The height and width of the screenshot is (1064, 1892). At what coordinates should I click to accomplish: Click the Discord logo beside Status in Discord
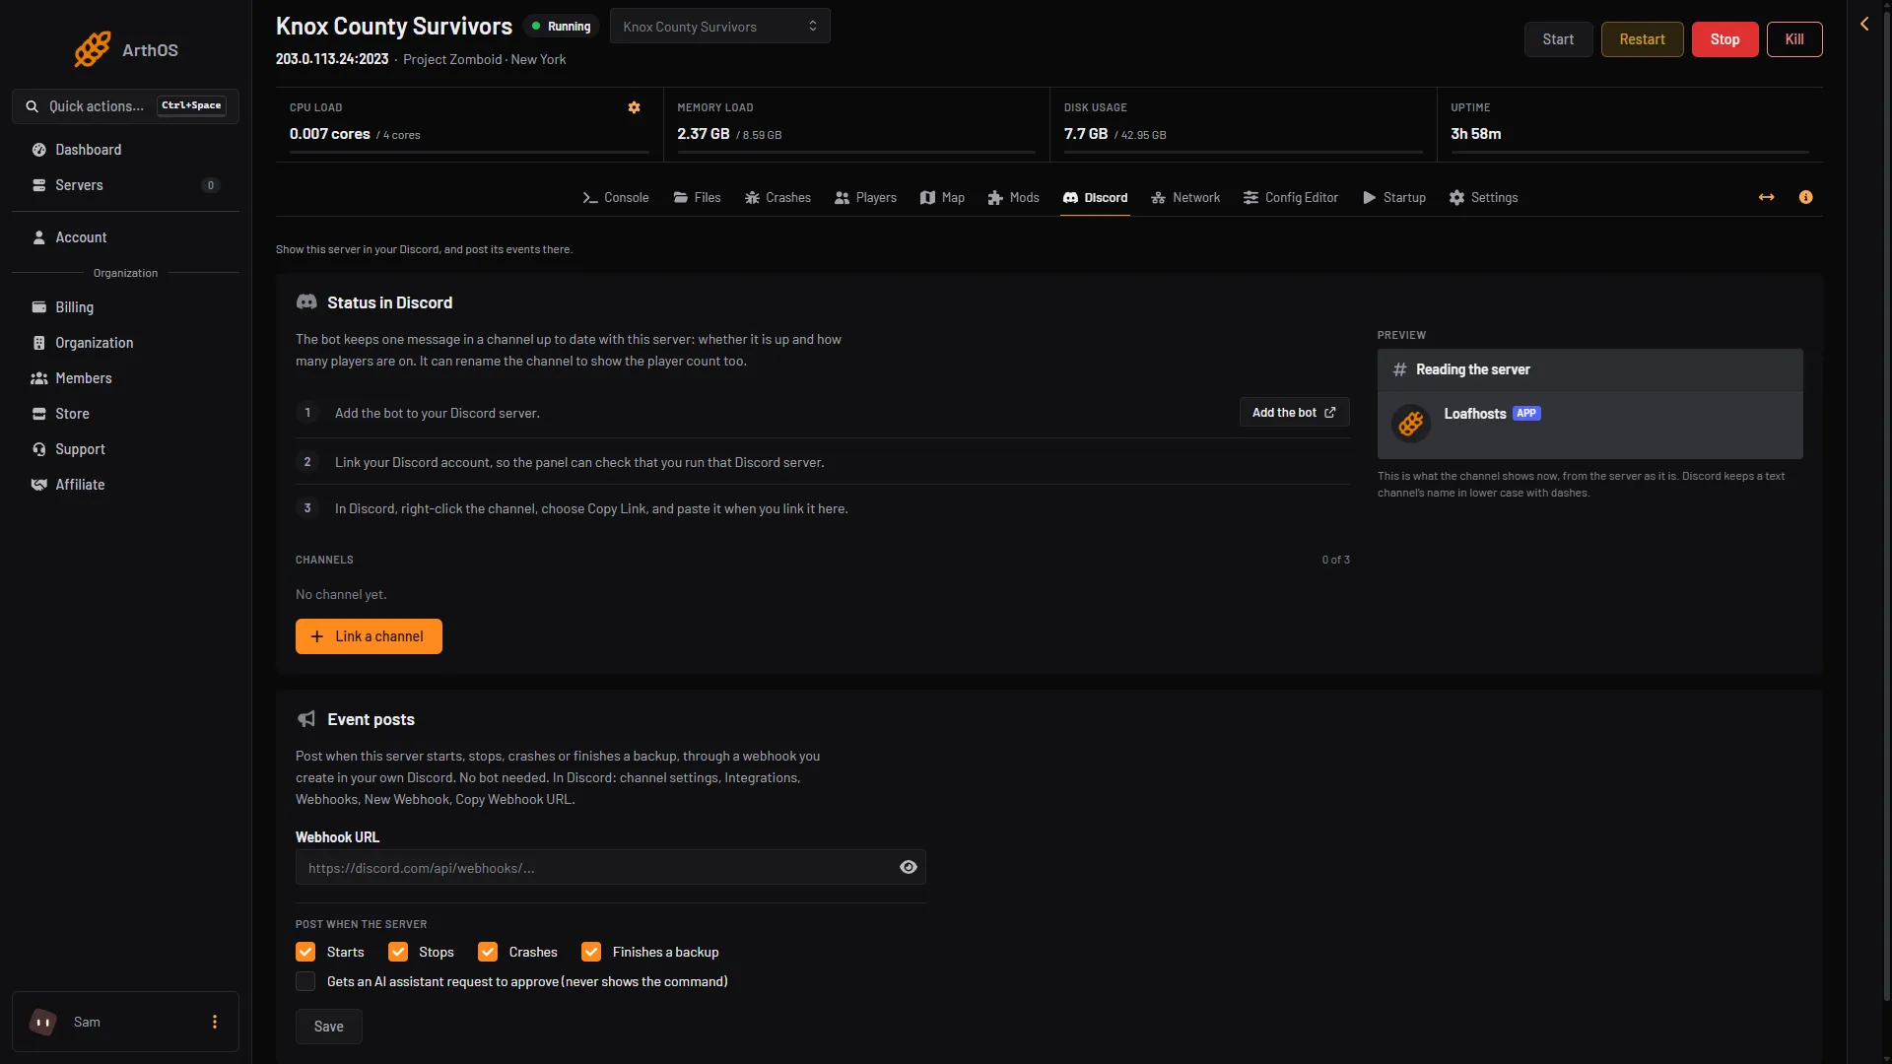click(x=306, y=302)
